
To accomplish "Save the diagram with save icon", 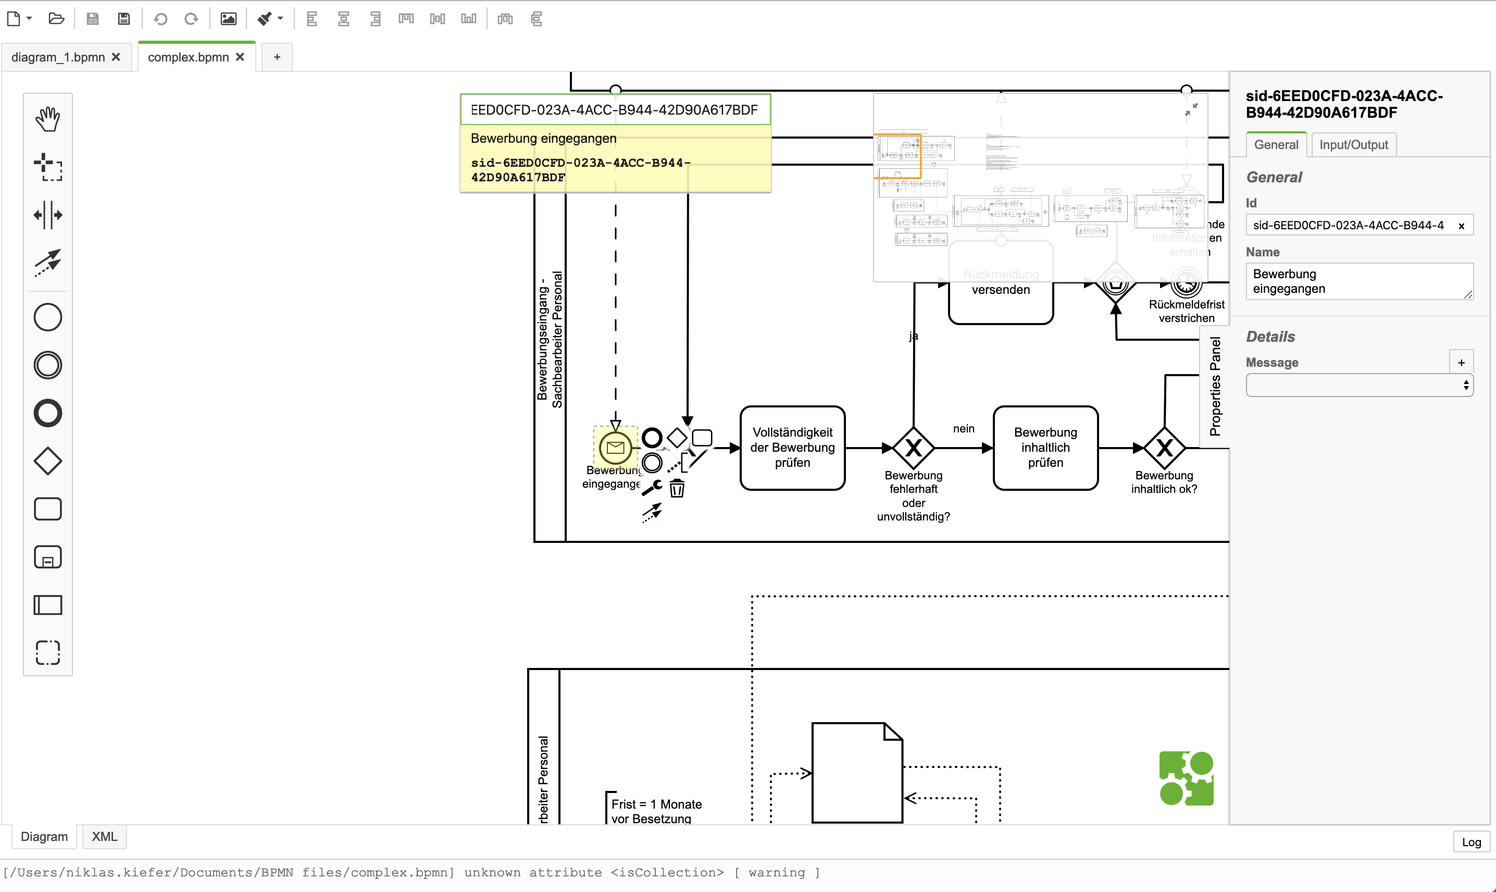I will coord(92,19).
